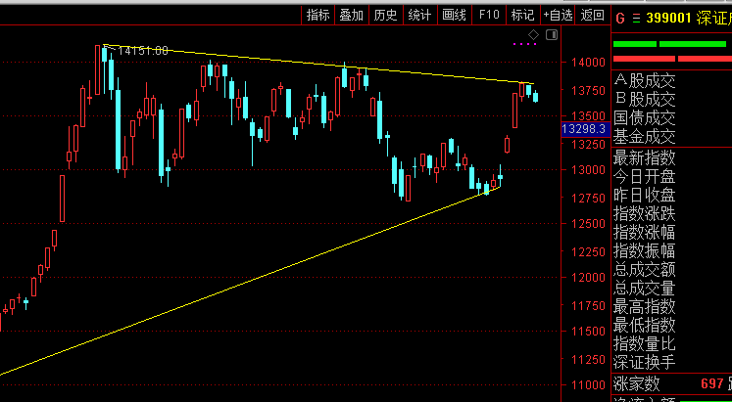Click the 12750 price axis label
The width and height of the screenshot is (732, 402).
tap(586, 199)
